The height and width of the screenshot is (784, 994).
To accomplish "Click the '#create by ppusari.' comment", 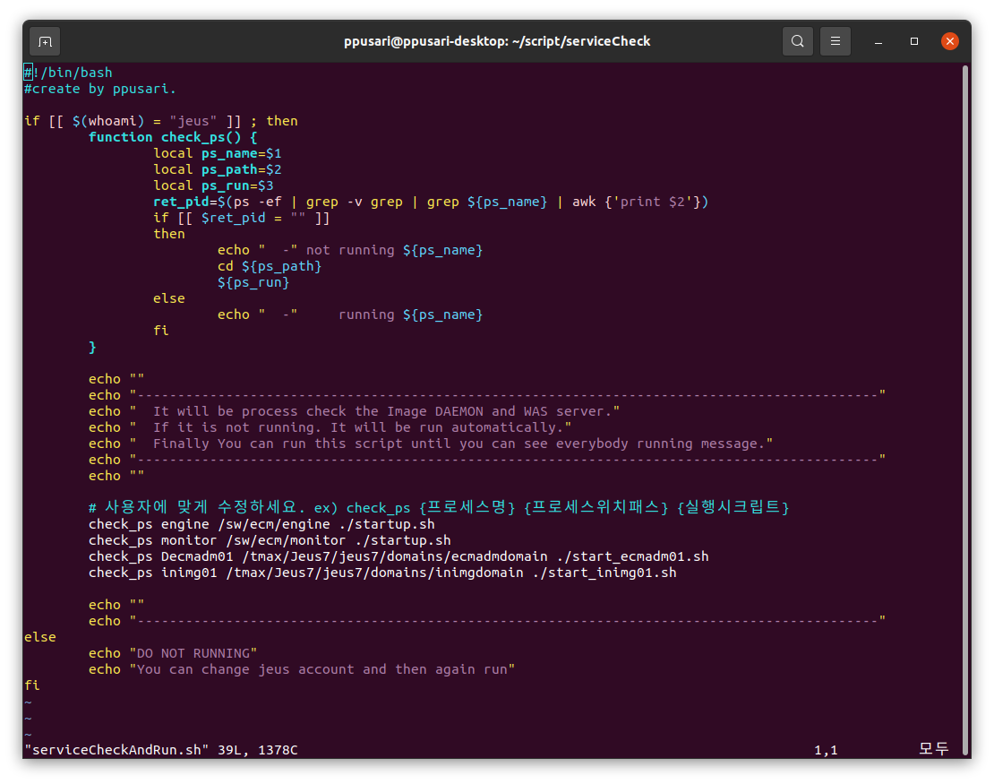I will point(100,89).
